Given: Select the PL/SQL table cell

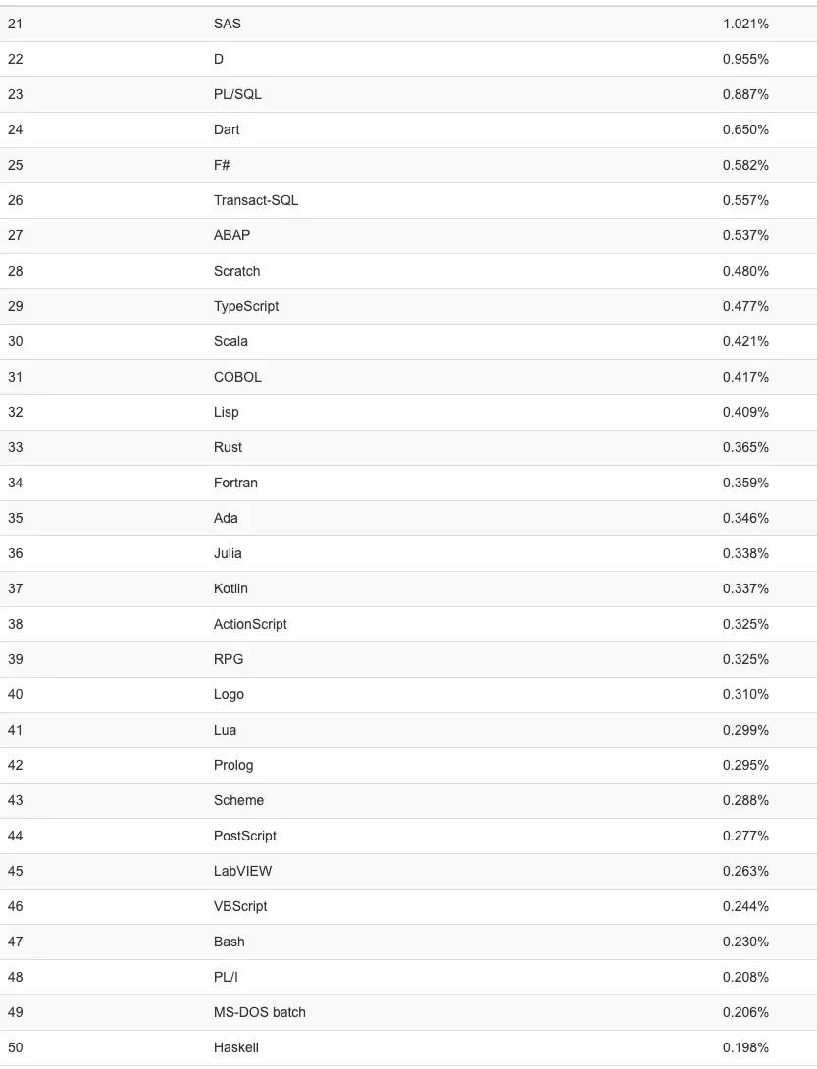Looking at the screenshot, I should click(237, 94).
